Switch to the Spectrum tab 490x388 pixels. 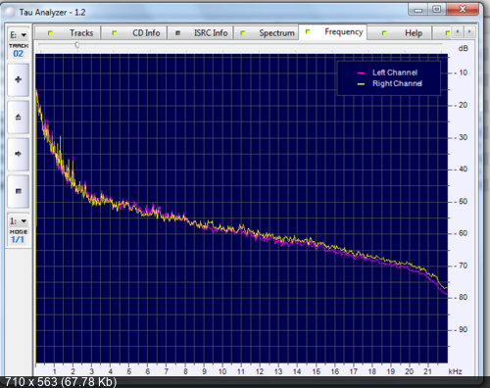click(x=267, y=33)
